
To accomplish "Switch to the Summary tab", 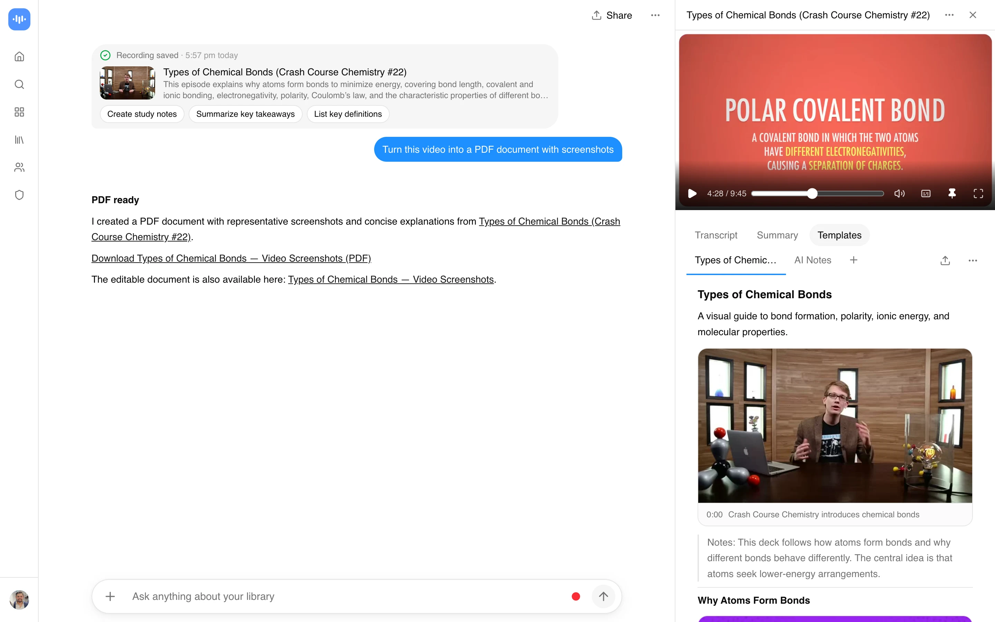I will (x=777, y=235).
